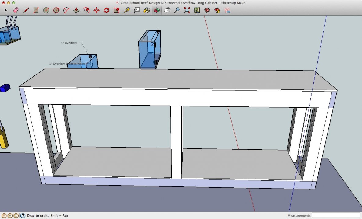
Task: Click the 1" Overflow text label
Action: [x=69, y=43]
